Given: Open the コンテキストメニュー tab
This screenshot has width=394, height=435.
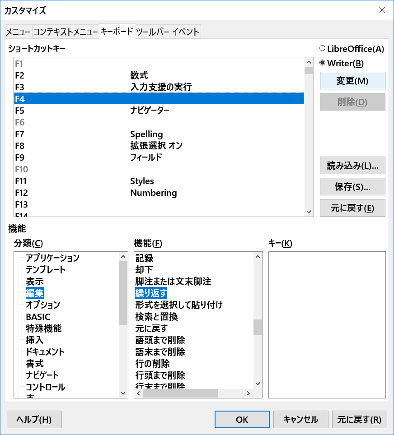Looking at the screenshot, I should click(x=66, y=32).
